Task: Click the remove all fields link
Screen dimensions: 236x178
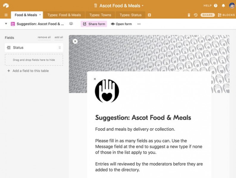Action: [x=44, y=37]
